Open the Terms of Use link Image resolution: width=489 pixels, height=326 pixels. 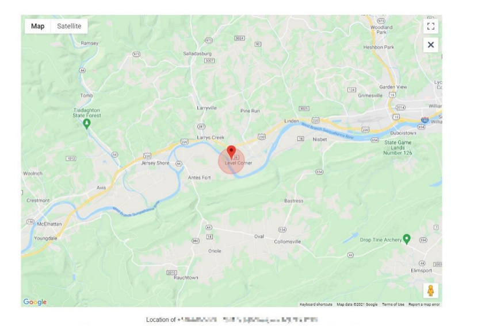[393, 305]
